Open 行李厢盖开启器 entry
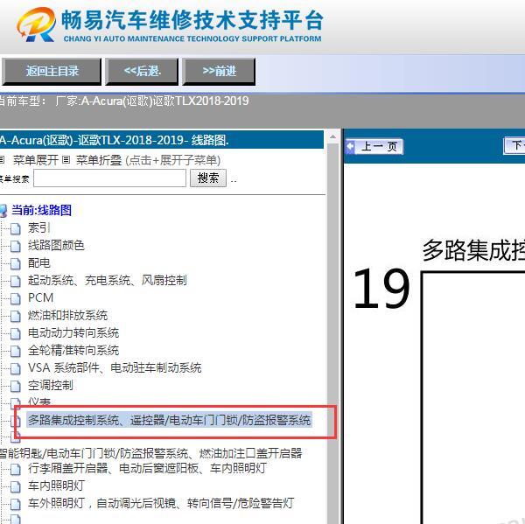This screenshot has width=525, height=524. (x=147, y=468)
